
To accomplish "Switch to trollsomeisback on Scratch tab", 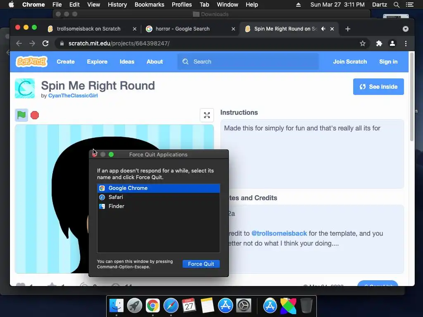I will 88,29.
